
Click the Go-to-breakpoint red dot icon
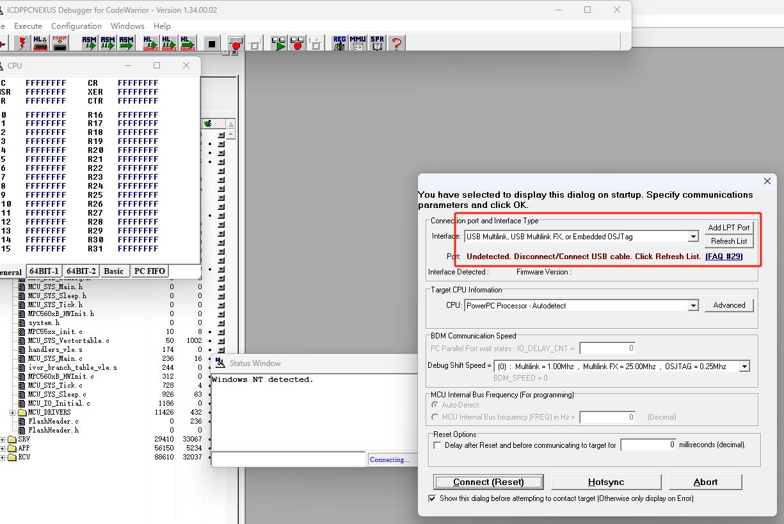click(x=297, y=44)
